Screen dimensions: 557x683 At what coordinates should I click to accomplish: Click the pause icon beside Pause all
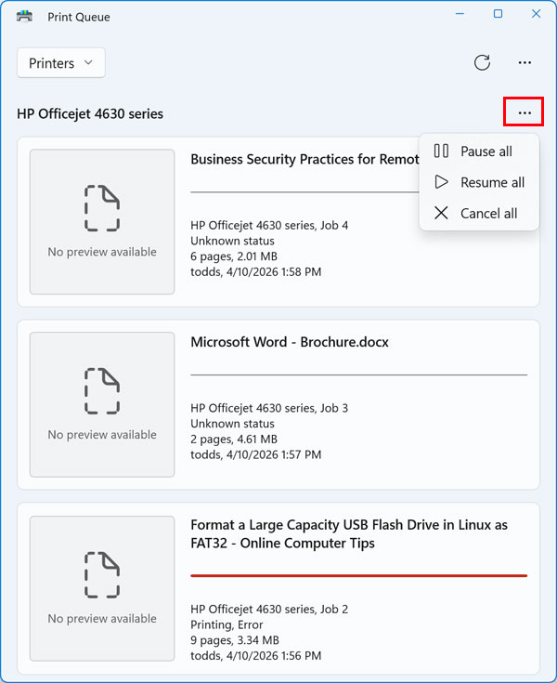pos(441,151)
